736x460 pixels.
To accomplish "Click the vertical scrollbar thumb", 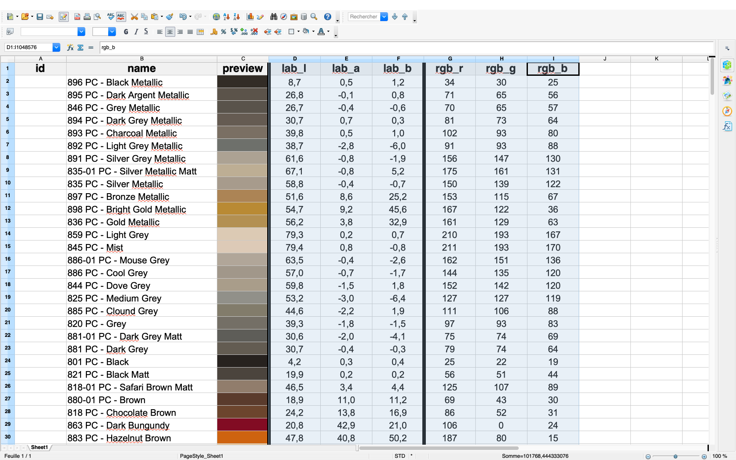I will (x=712, y=77).
